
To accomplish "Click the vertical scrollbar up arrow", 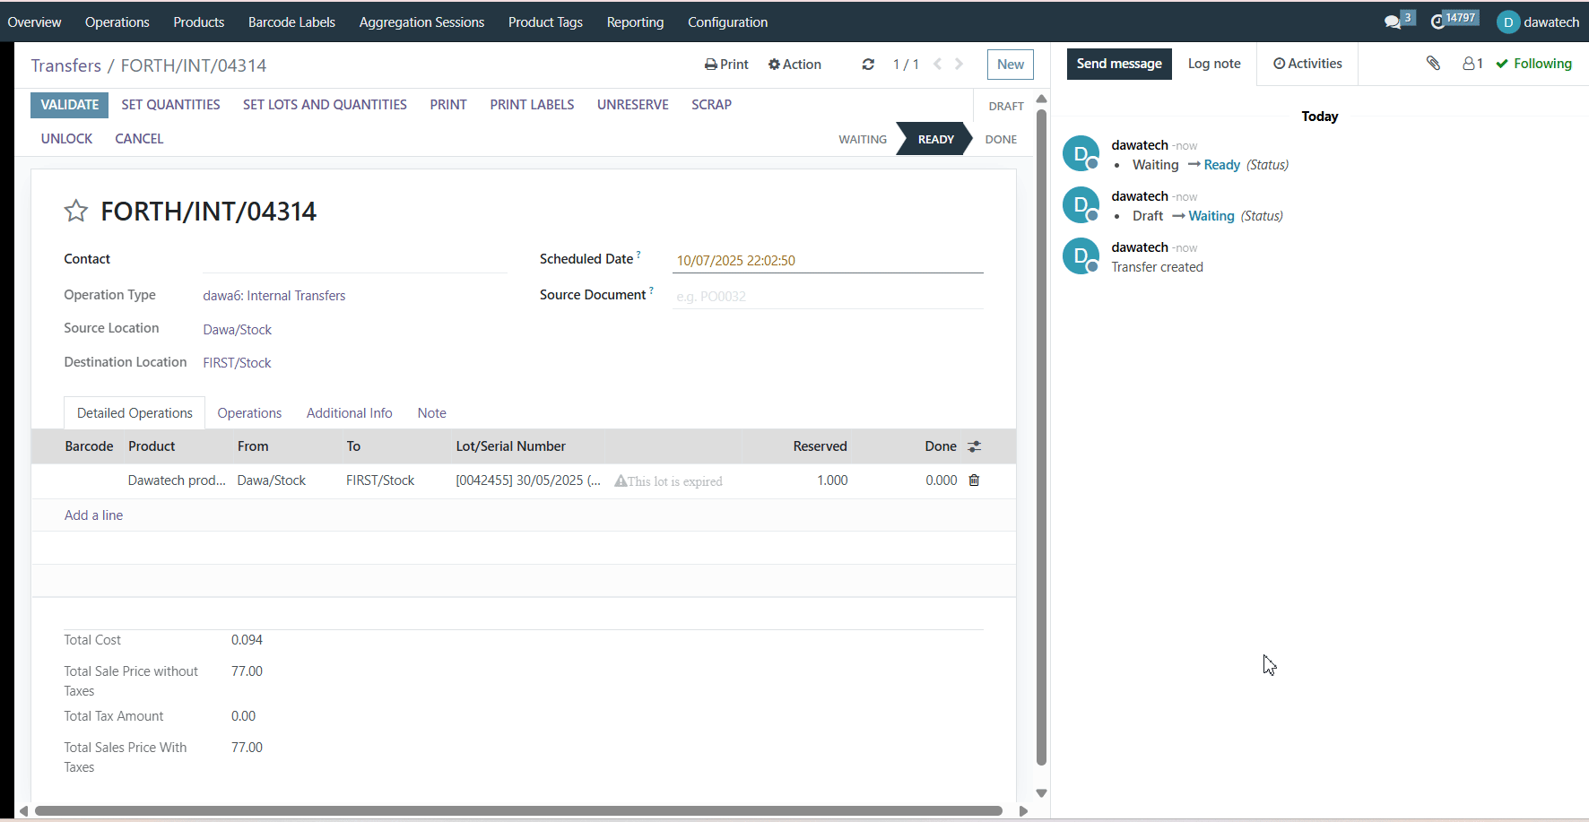I will 1041,99.
